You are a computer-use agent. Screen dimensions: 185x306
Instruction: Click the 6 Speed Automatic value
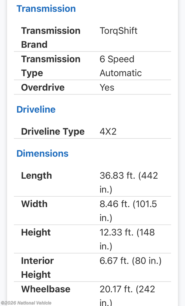(x=120, y=66)
